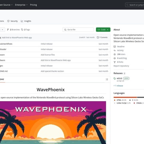Click the CMake language link
Viewport: 144px width, 144px height.
[x=139, y=103]
